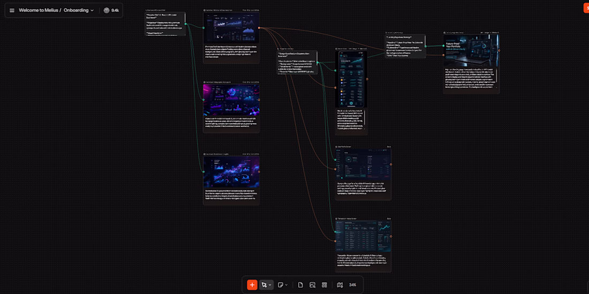Click the dark analytics dashboard node's green input port
Image resolution: width=589 pixels, height=294 pixels.
click(x=203, y=28)
